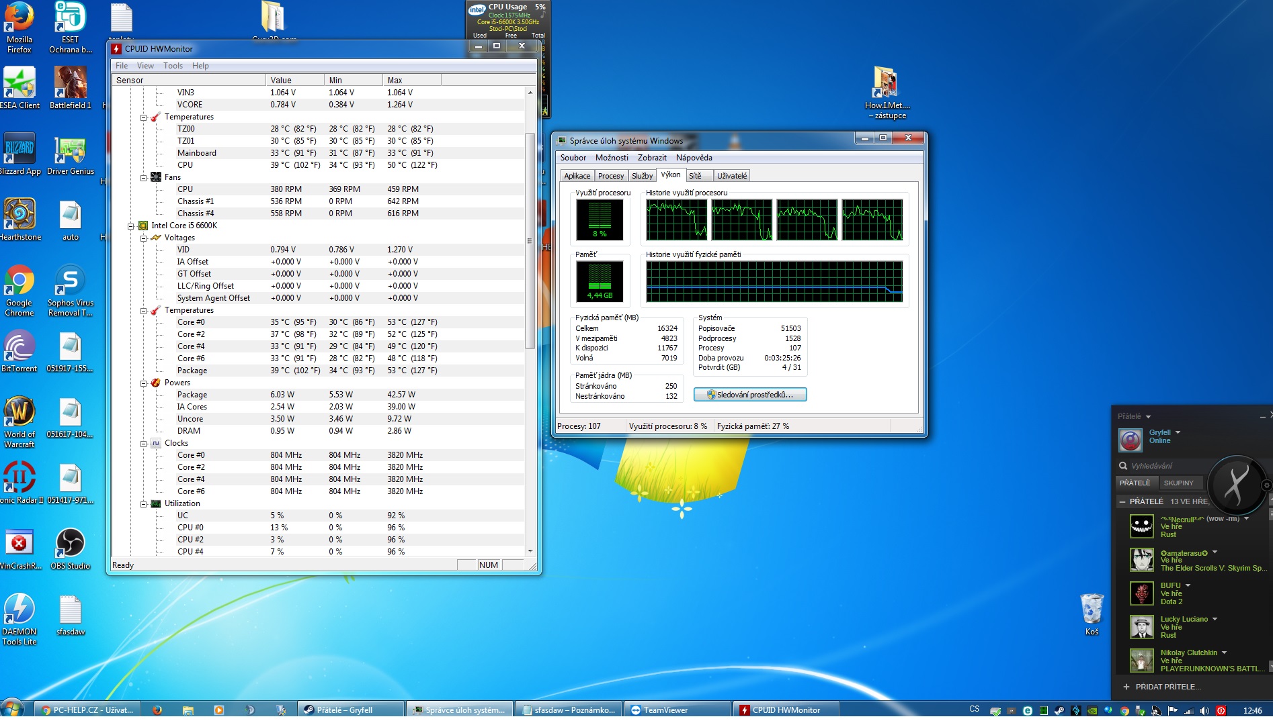Viewport: 1273px width, 725px height.
Task: Switch to the Procesy tab
Action: [x=610, y=176]
